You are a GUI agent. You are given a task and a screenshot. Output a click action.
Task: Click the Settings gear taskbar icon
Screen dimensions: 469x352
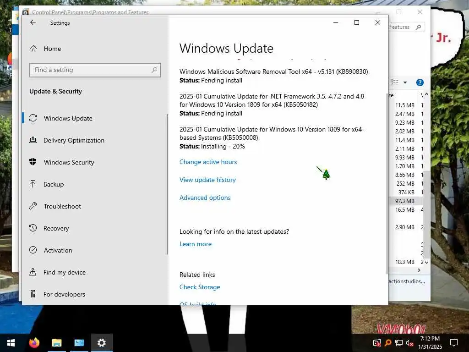(x=102, y=343)
